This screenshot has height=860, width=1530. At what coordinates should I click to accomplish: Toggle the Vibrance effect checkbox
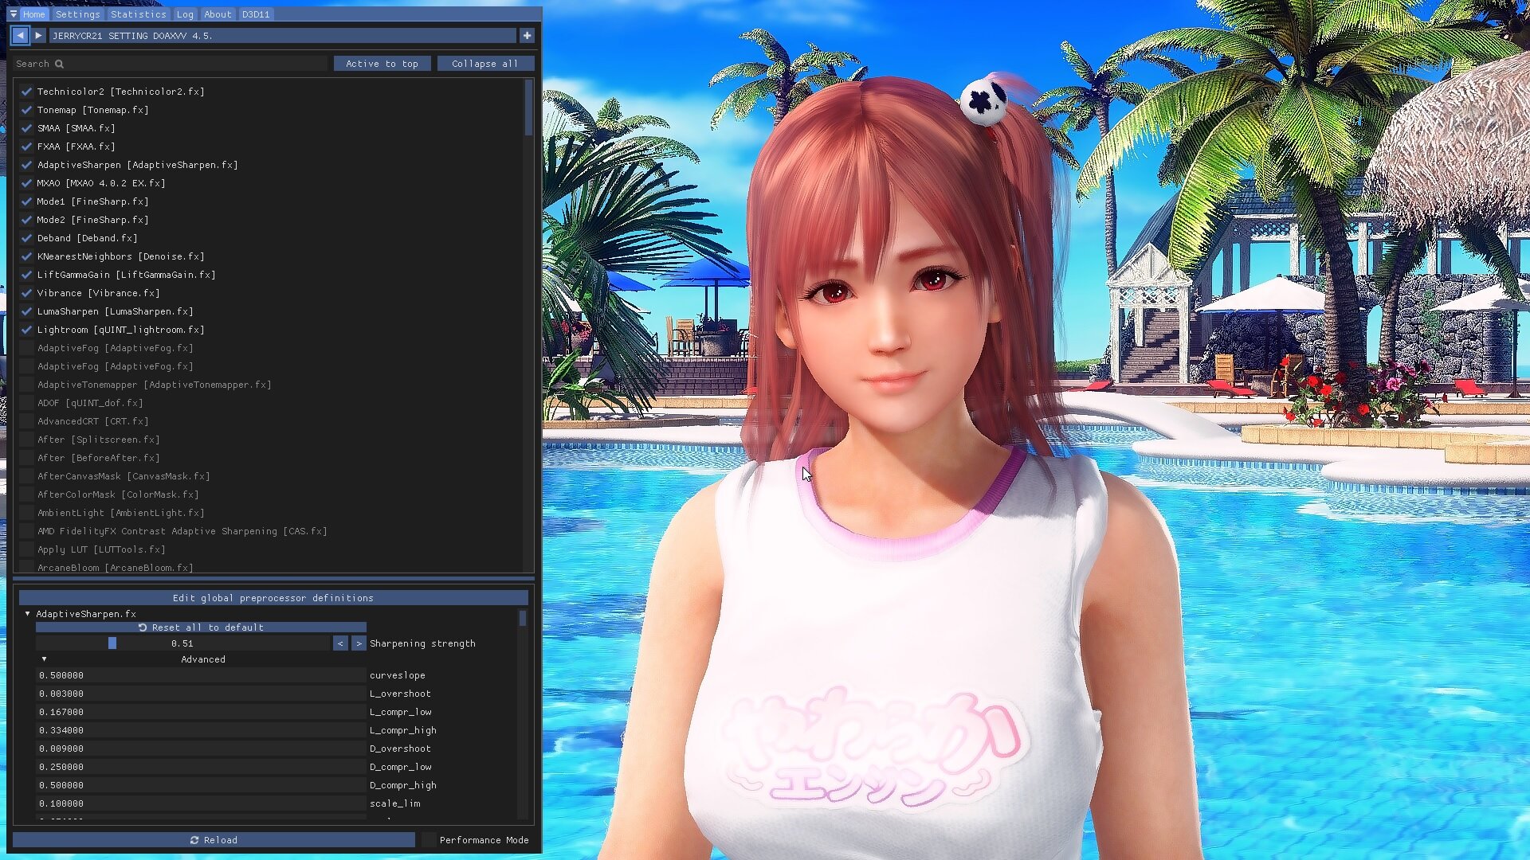[x=26, y=293]
